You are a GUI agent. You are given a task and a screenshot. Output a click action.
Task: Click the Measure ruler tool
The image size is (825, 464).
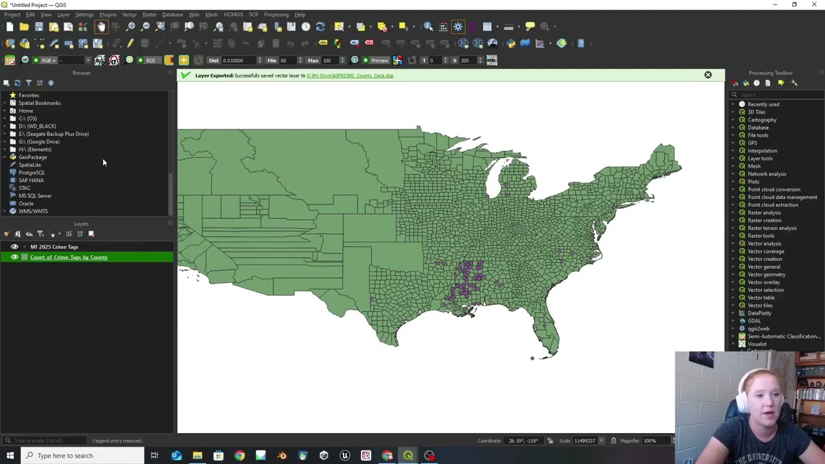coord(509,26)
